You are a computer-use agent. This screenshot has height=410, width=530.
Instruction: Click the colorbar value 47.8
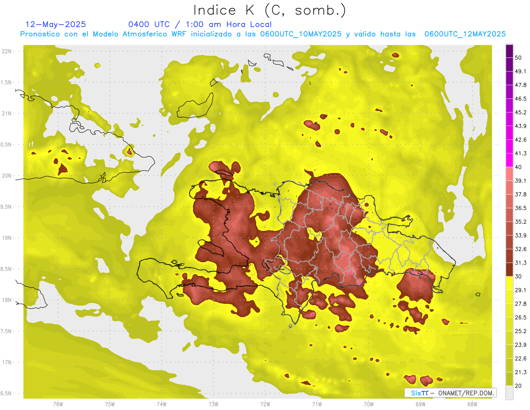pyautogui.click(x=520, y=85)
